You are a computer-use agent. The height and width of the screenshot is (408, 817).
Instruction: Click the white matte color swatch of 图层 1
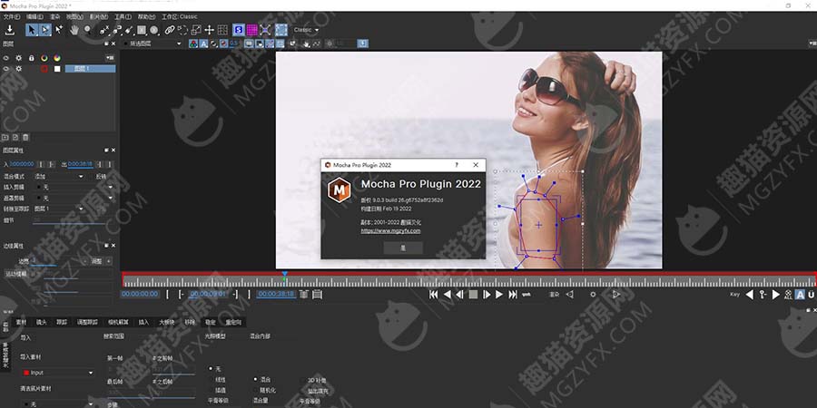(57, 69)
